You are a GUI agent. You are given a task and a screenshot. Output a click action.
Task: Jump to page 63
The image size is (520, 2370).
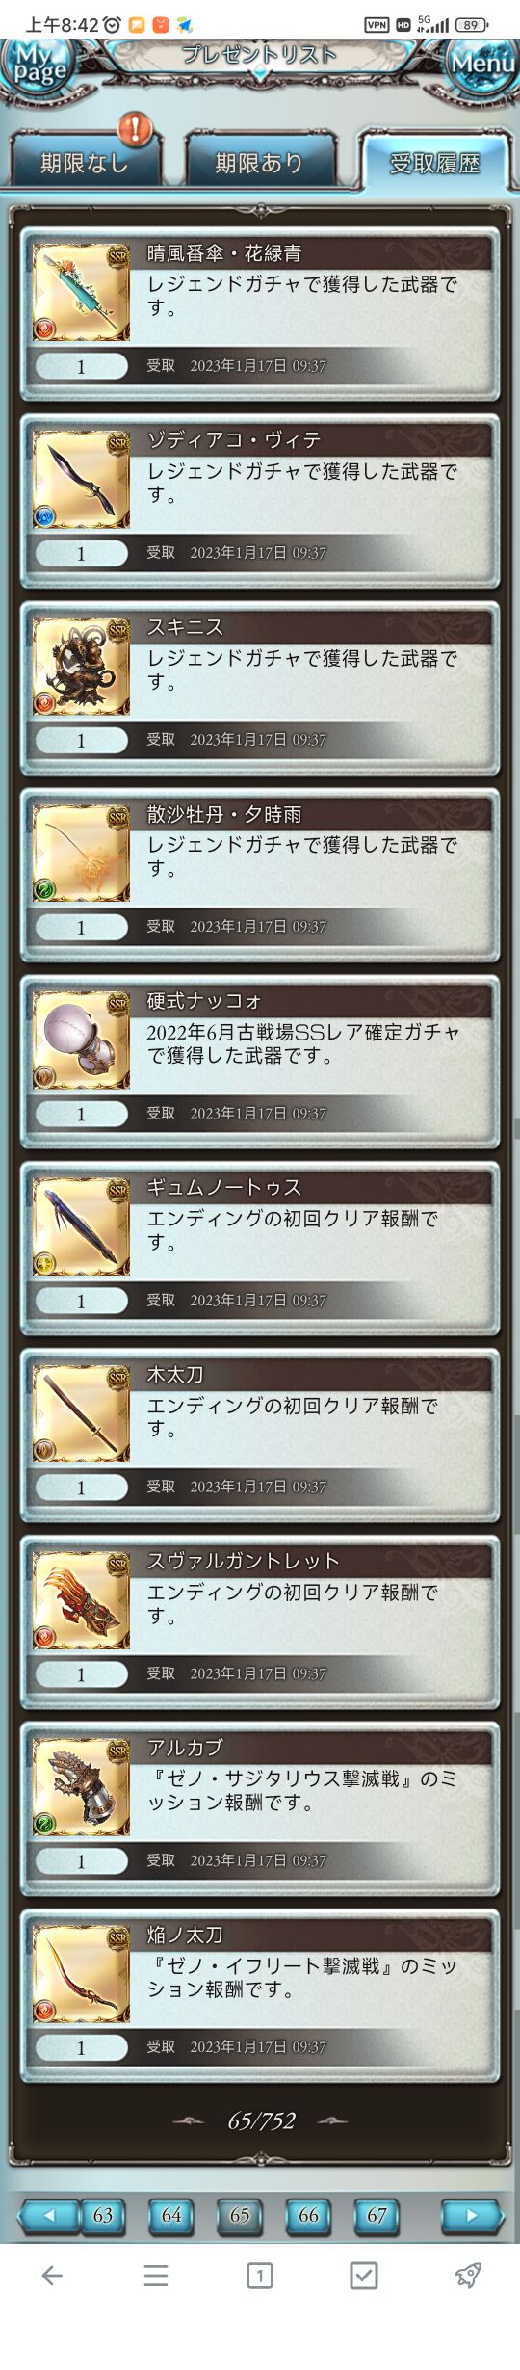click(103, 2215)
